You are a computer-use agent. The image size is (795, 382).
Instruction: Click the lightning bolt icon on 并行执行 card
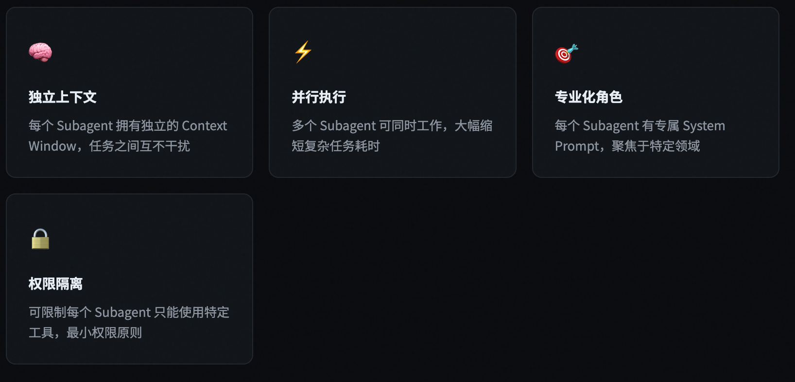(x=301, y=52)
